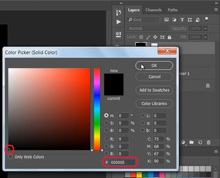
Task: Click the C cyan value field
Action: point(158,139)
